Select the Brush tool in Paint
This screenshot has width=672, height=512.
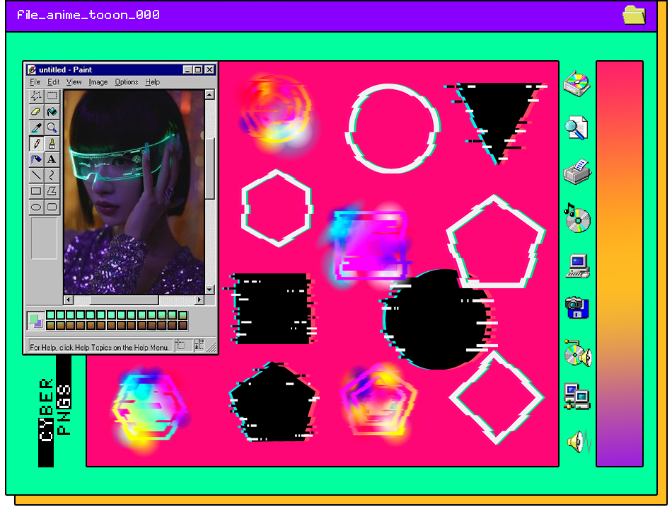coord(52,143)
